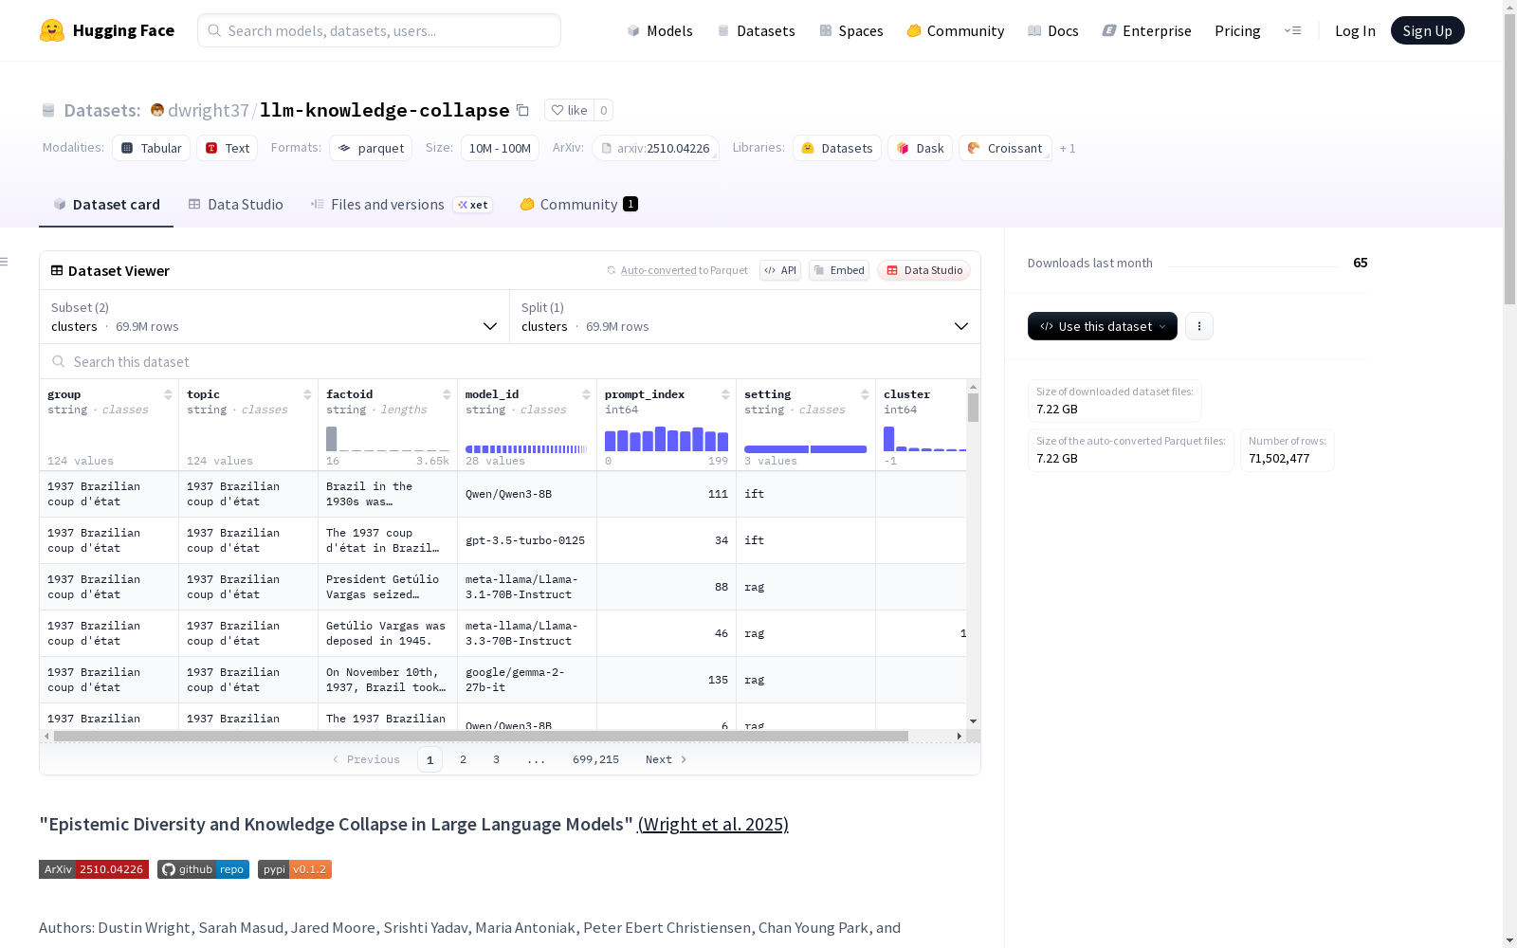Open the Wright et al. 2025 paper link
1517x948 pixels.
(713, 824)
